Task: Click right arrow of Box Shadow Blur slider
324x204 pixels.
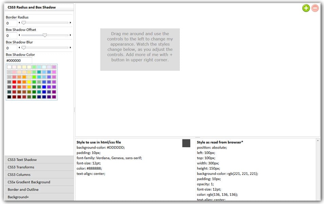Action: (x=70, y=48)
